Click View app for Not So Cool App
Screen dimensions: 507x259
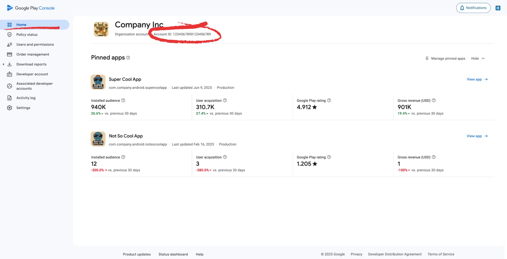pyautogui.click(x=477, y=136)
